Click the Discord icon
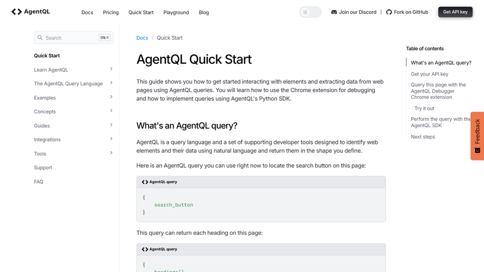Image resolution: width=484 pixels, height=272 pixels. (334, 12)
